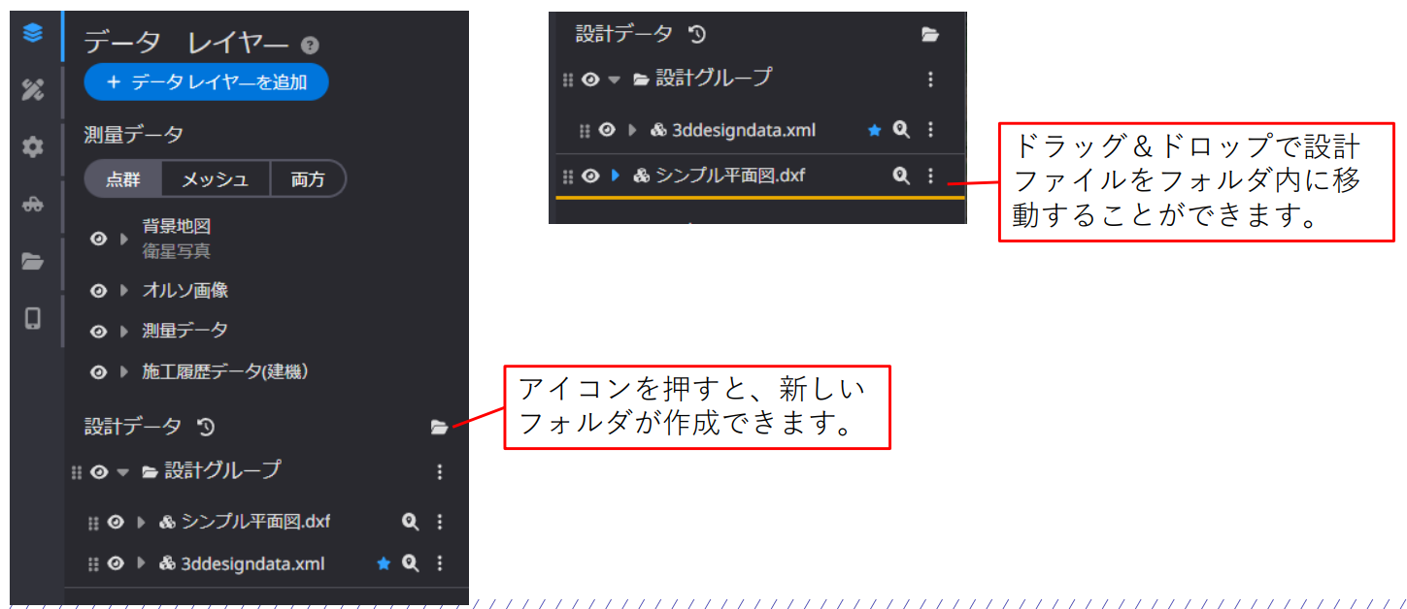This screenshot has height=609, width=1407.
Task: Expand 施工履歴データ(建機) row
Action: [x=123, y=372]
